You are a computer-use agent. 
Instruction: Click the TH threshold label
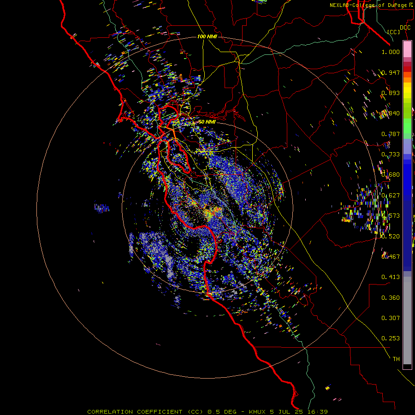coord(396,359)
